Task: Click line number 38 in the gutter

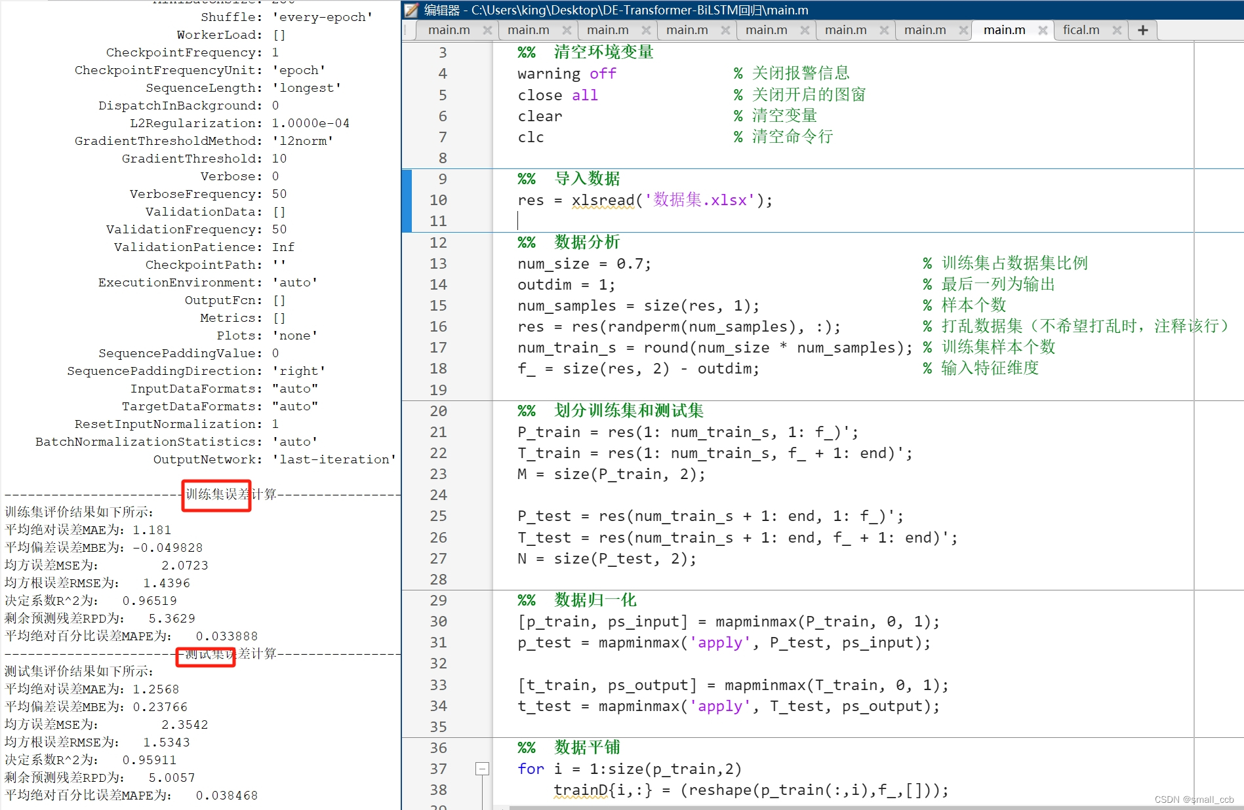Action: pyautogui.click(x=439, y=790)
